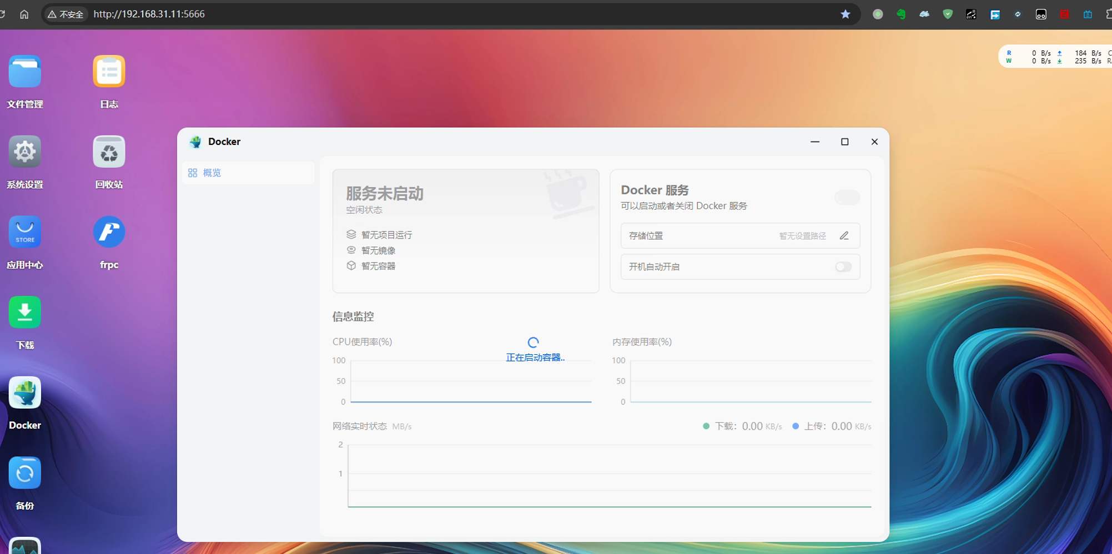Click the CPU使用率(%) chart label

(x=362, y=342)
